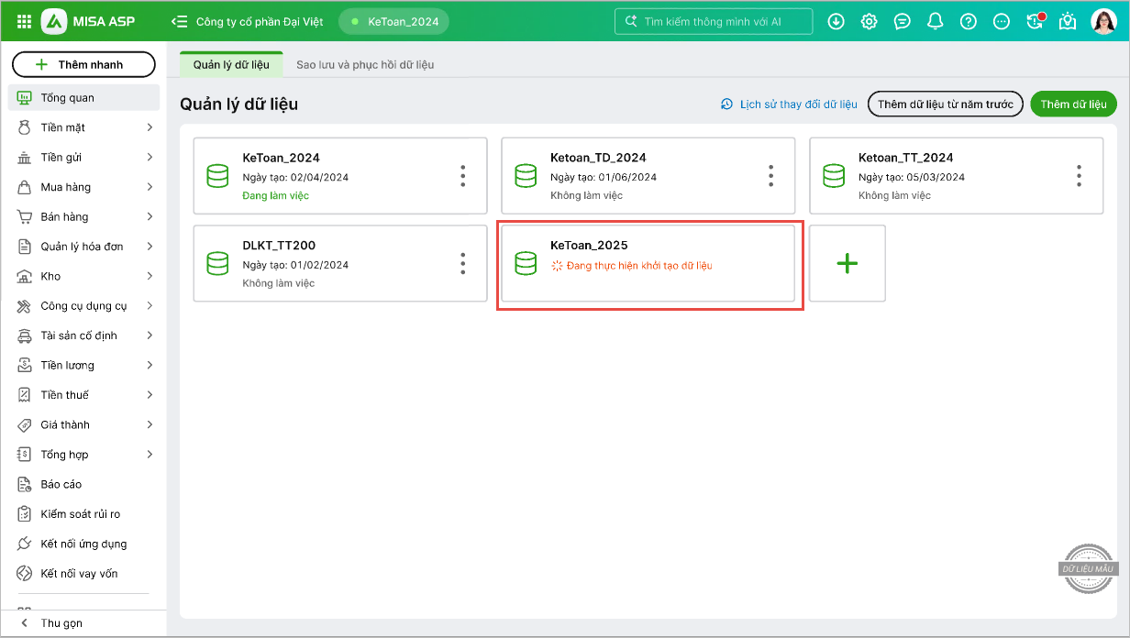Show notifications via bell icon
This screenshot has height=638, width=1130.
coord(935,21)
